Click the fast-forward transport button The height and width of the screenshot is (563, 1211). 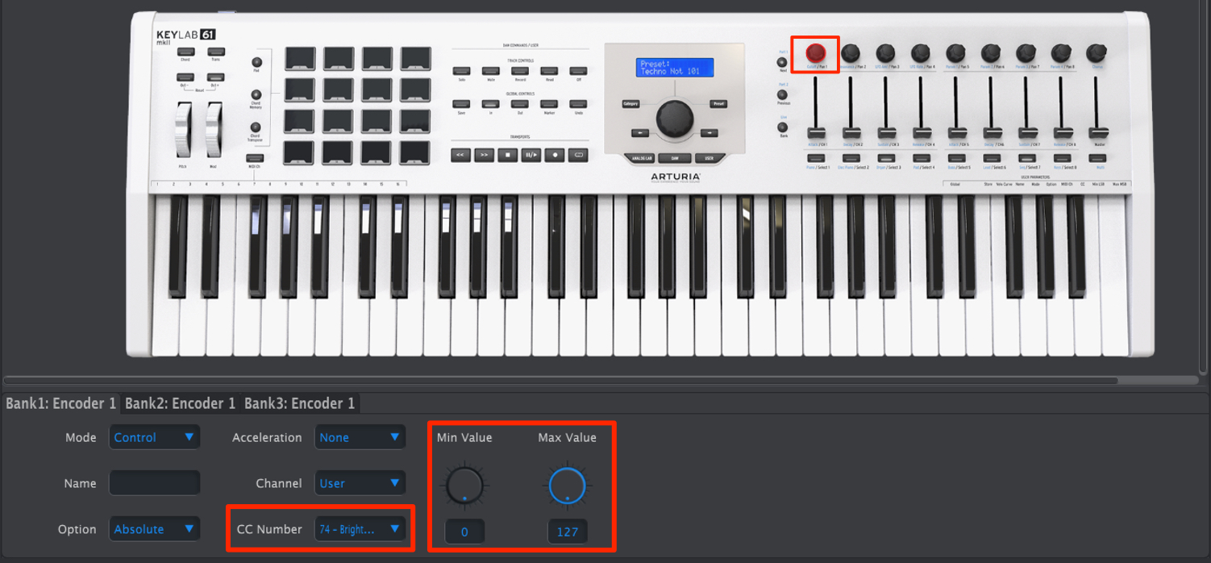(x=484, y=154)
